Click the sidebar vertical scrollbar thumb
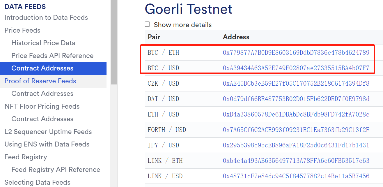This screenshot has height=187, width=383. click(x=114, y=42)
